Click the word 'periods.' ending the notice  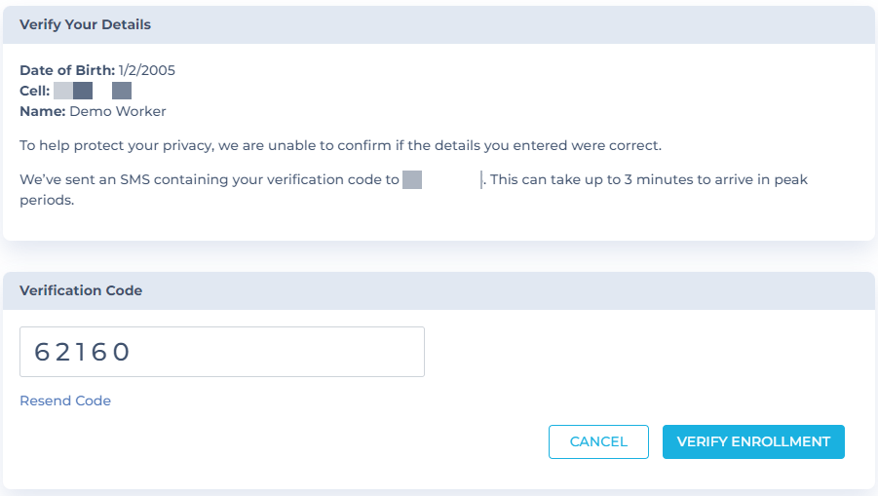47,201
